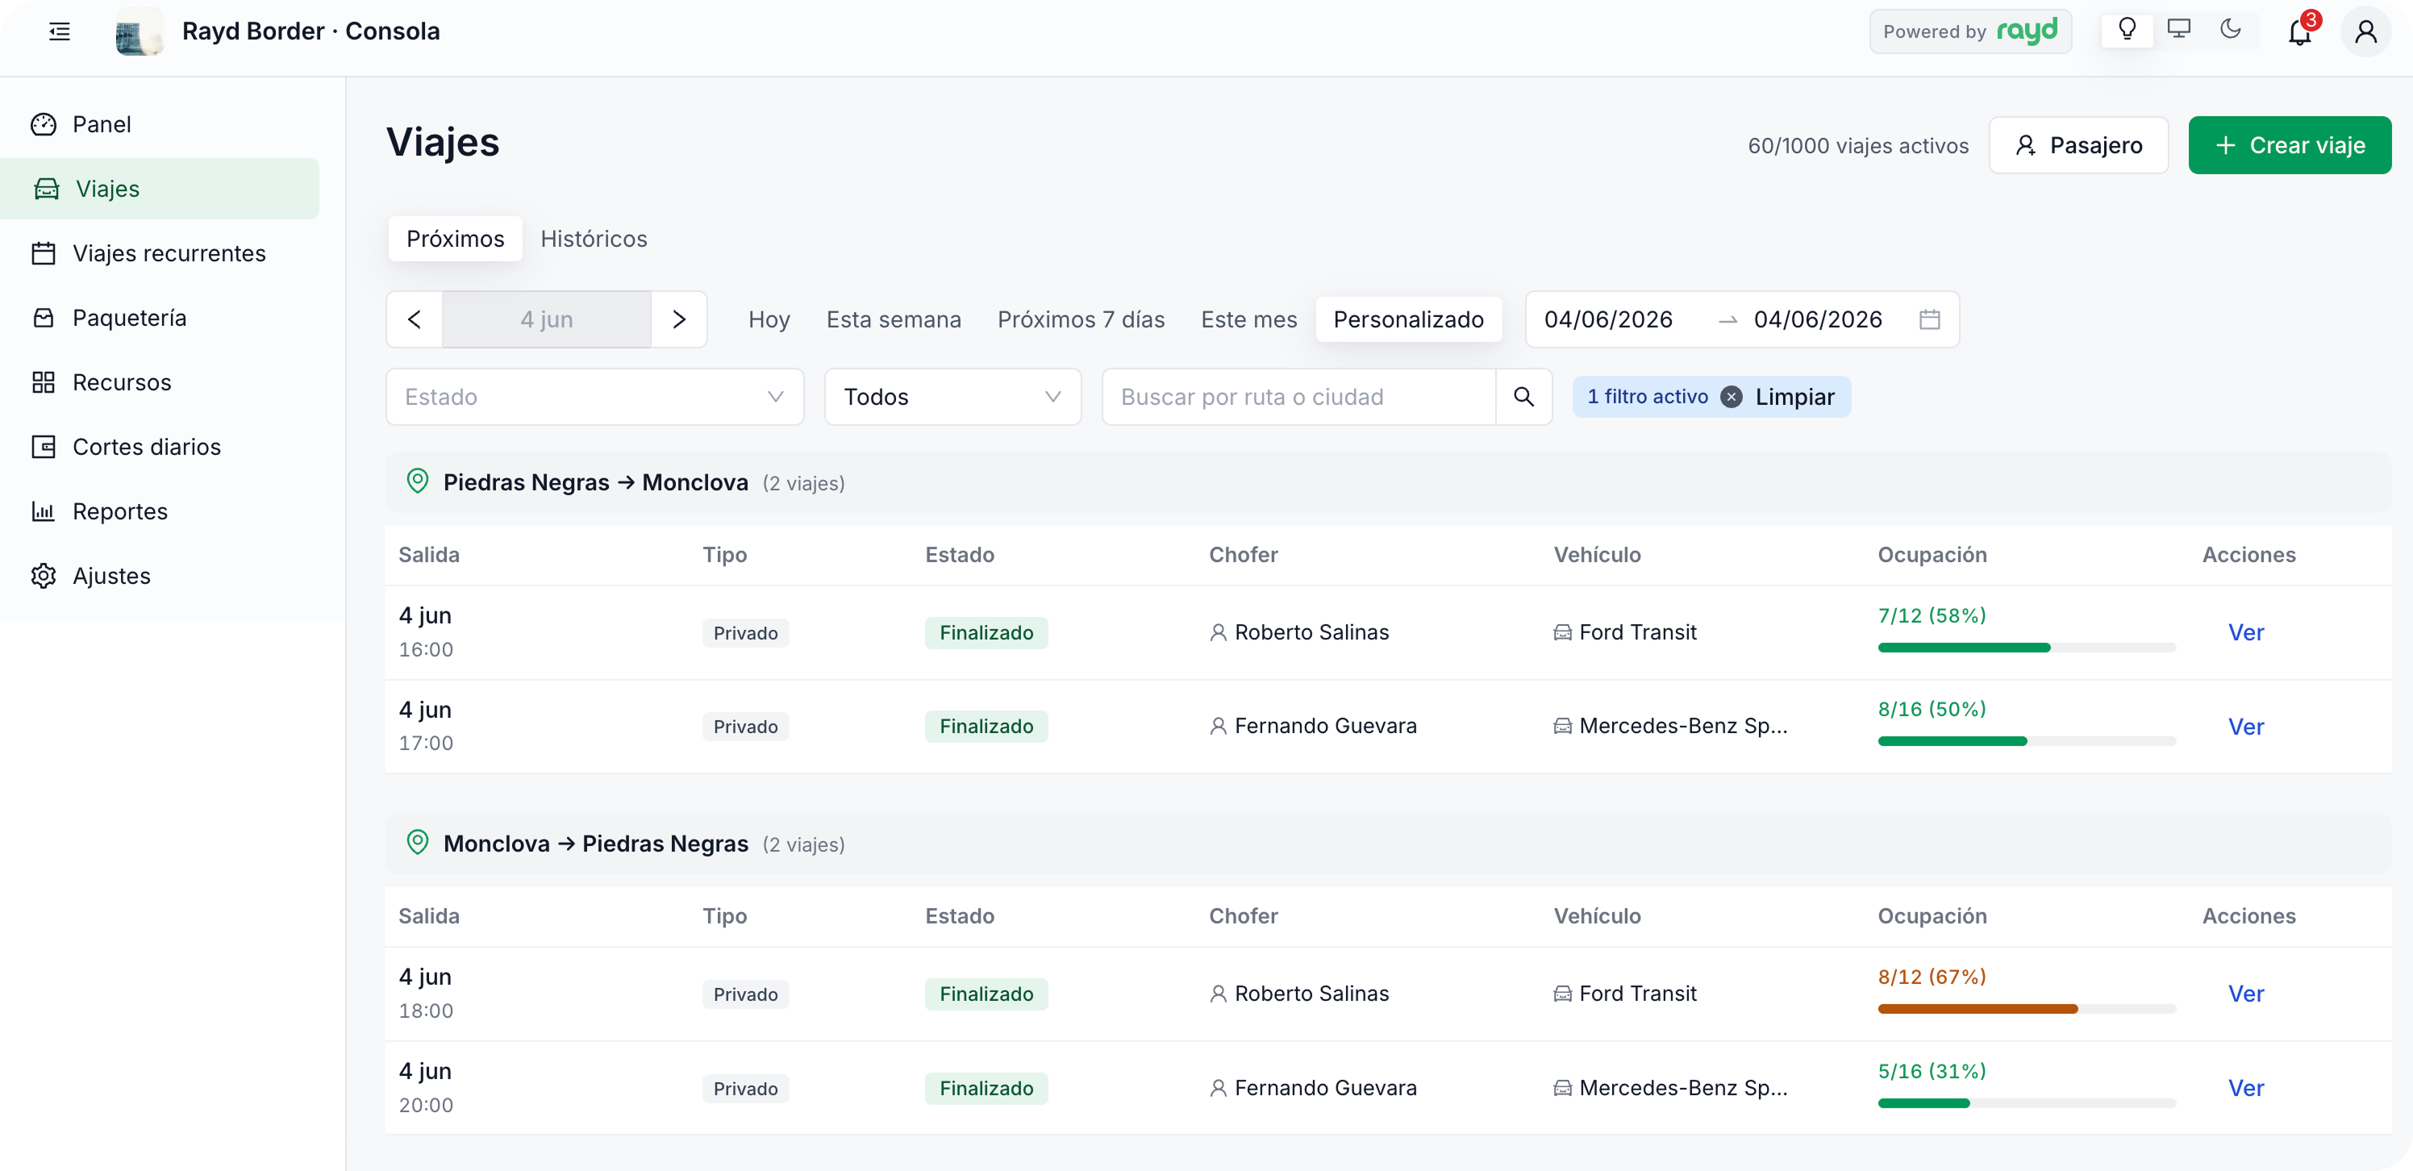Go to previous day arrow
2413x1171 pixels.
tap(414, 319)
